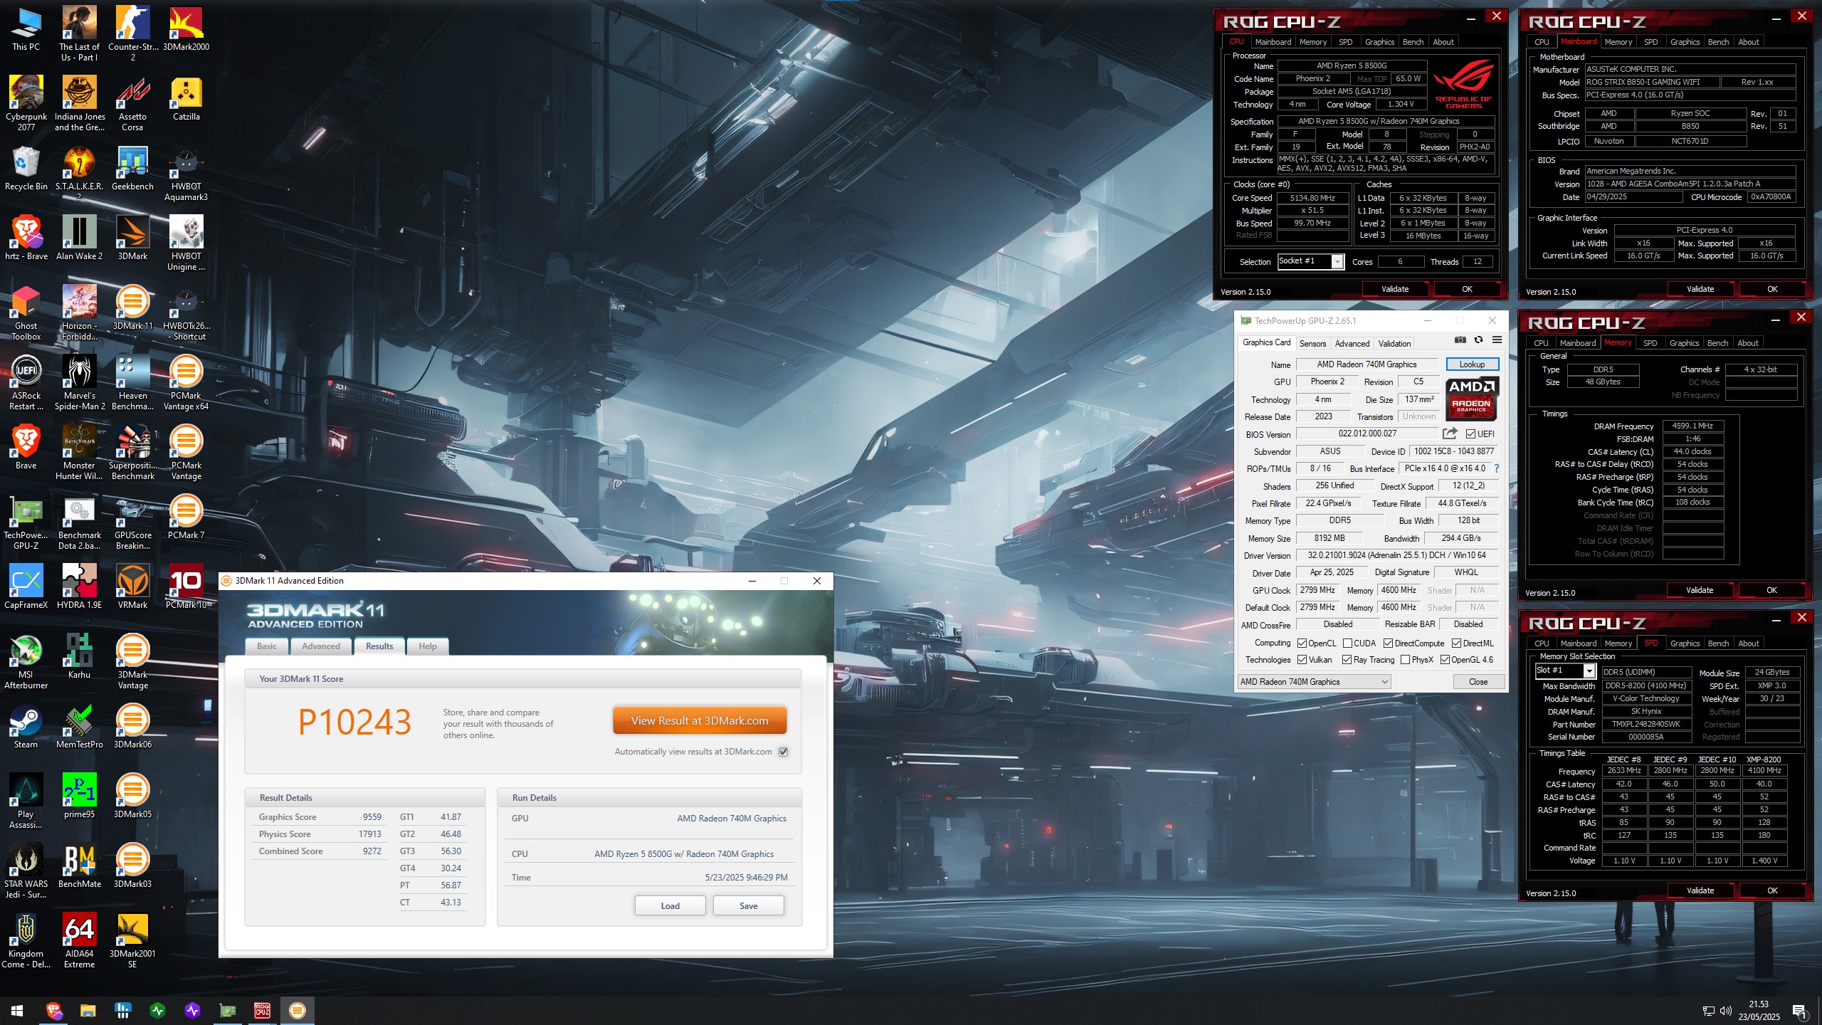
Task: Click the Republic of Gamers logo in CPU-Z
Action: click(1463, 84)
